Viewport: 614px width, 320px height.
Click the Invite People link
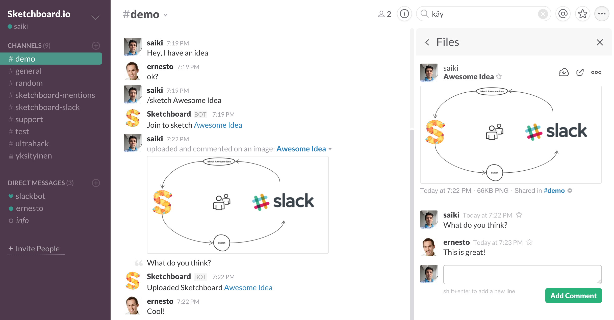tap(37, 249)
